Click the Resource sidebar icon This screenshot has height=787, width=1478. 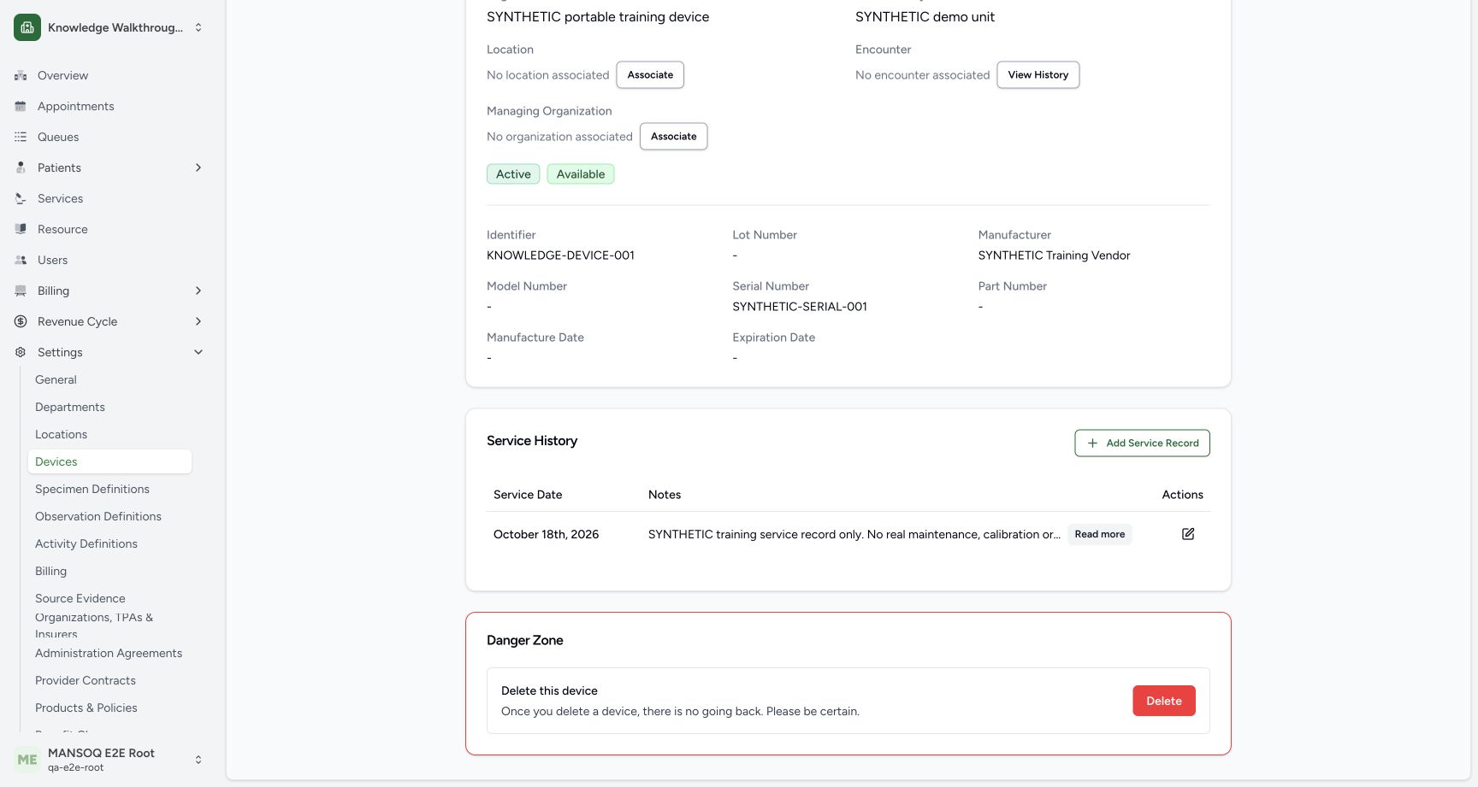coord(21,229)
